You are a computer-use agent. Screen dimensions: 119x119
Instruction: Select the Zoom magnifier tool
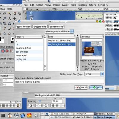(4, 18)
